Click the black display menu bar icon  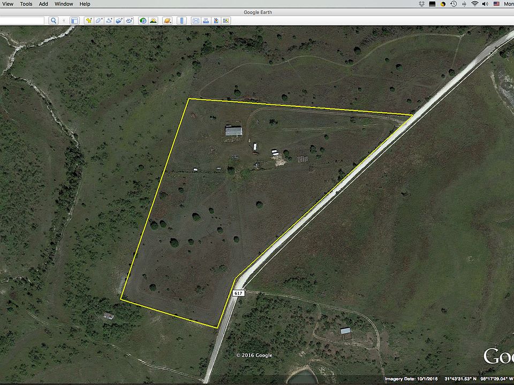433,4
